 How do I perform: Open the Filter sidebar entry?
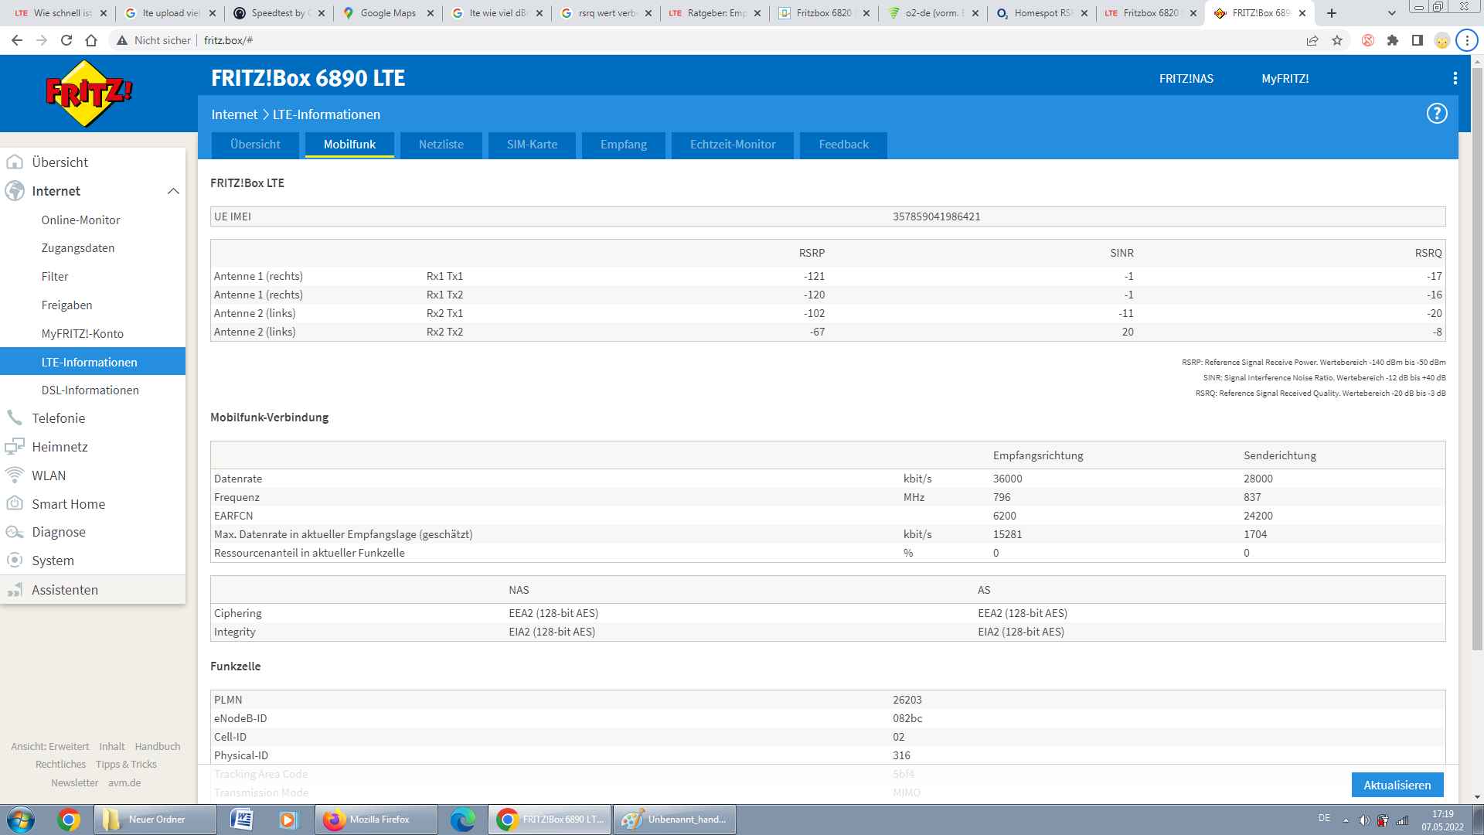click(x=55, y=277)
